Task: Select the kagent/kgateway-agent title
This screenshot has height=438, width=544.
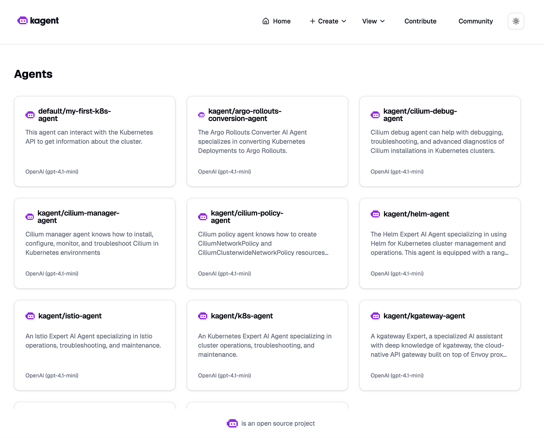Action: coord(424,316)
